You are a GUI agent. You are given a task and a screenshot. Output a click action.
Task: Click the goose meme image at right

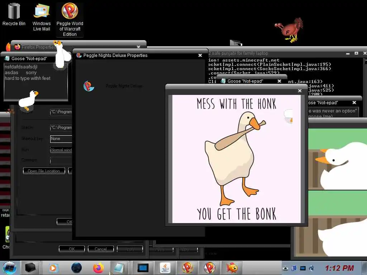pyautogui.click(x=338, y=192)
